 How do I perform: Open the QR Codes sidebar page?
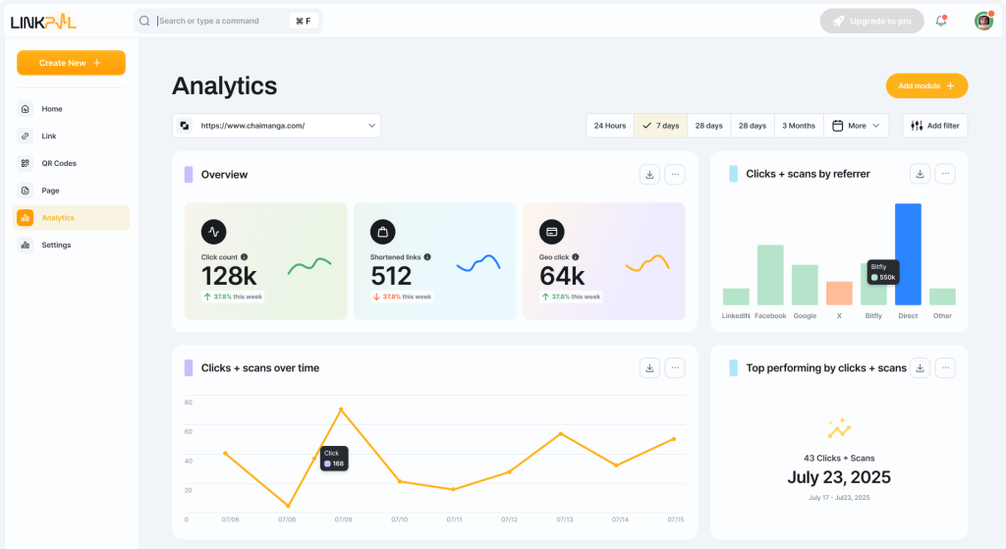[59, 163]
